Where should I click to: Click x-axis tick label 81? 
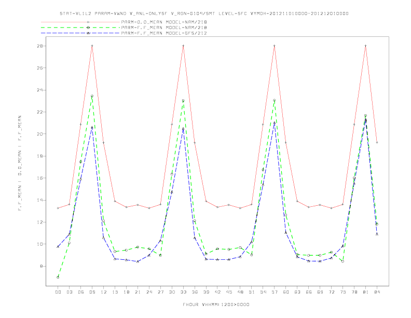[366, 292]
